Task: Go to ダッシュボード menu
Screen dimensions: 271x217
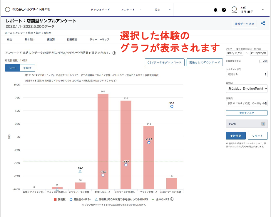Action: click(x=101, y=10)
